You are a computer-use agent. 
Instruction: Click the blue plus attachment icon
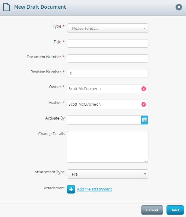point(71,189)
